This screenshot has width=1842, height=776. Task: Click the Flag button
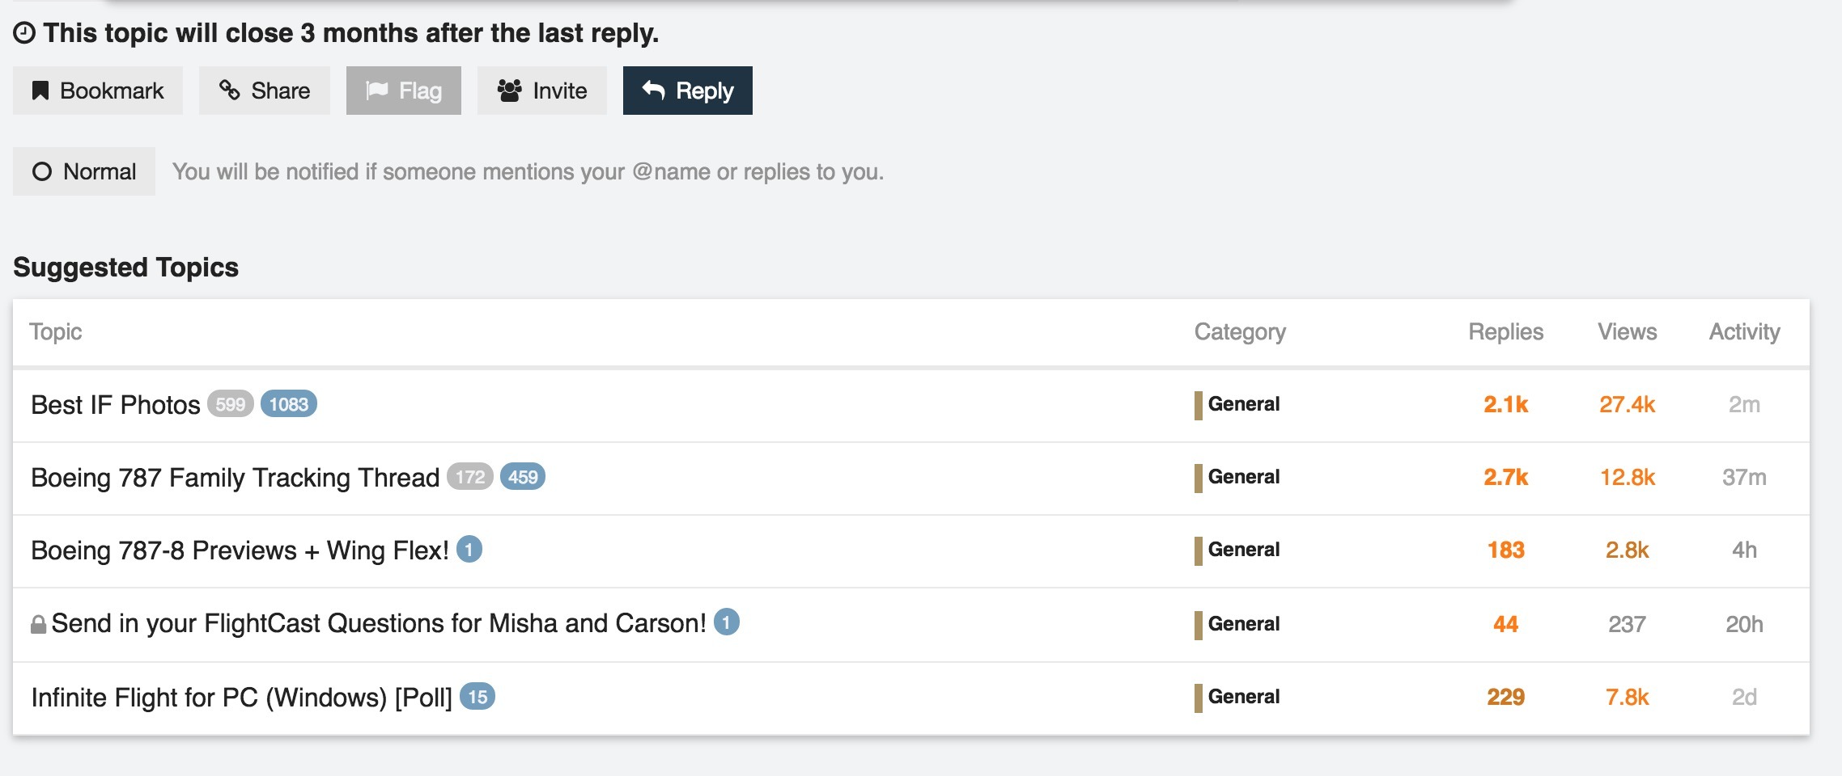[404, 91]
